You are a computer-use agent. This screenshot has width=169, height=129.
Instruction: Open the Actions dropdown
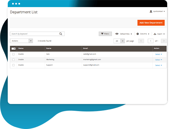21,41
